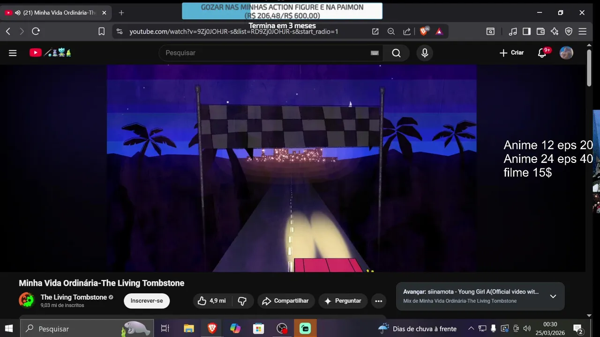Click 9,03 mi de inscritos text
This screenshot has height=337, width=600.
pyautogui.click(x=62, y=305)
